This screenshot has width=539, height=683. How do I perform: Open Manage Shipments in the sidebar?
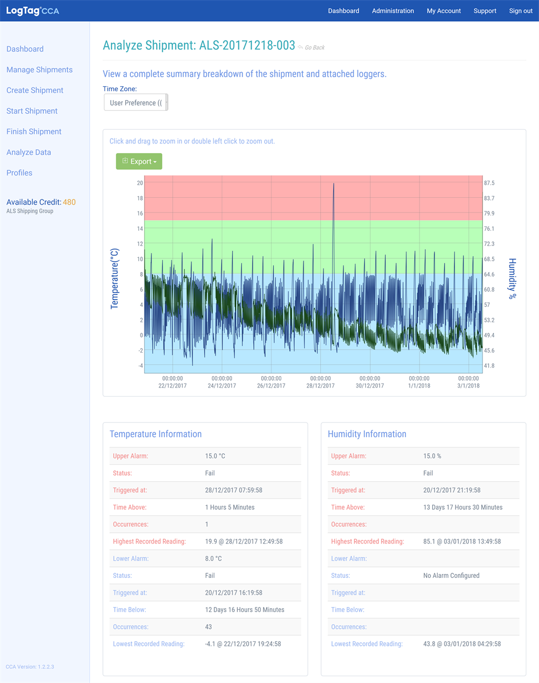tap(39, 70)
